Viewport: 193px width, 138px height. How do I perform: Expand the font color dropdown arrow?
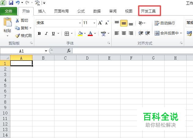(95, 33)
